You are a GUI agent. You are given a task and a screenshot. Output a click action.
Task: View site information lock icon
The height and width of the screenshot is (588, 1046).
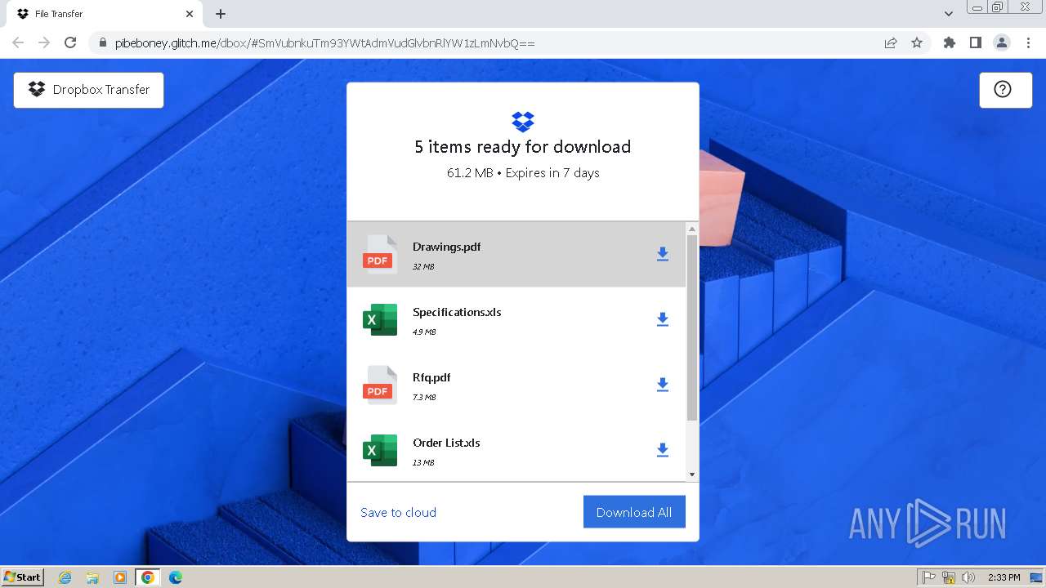(103, 42)
